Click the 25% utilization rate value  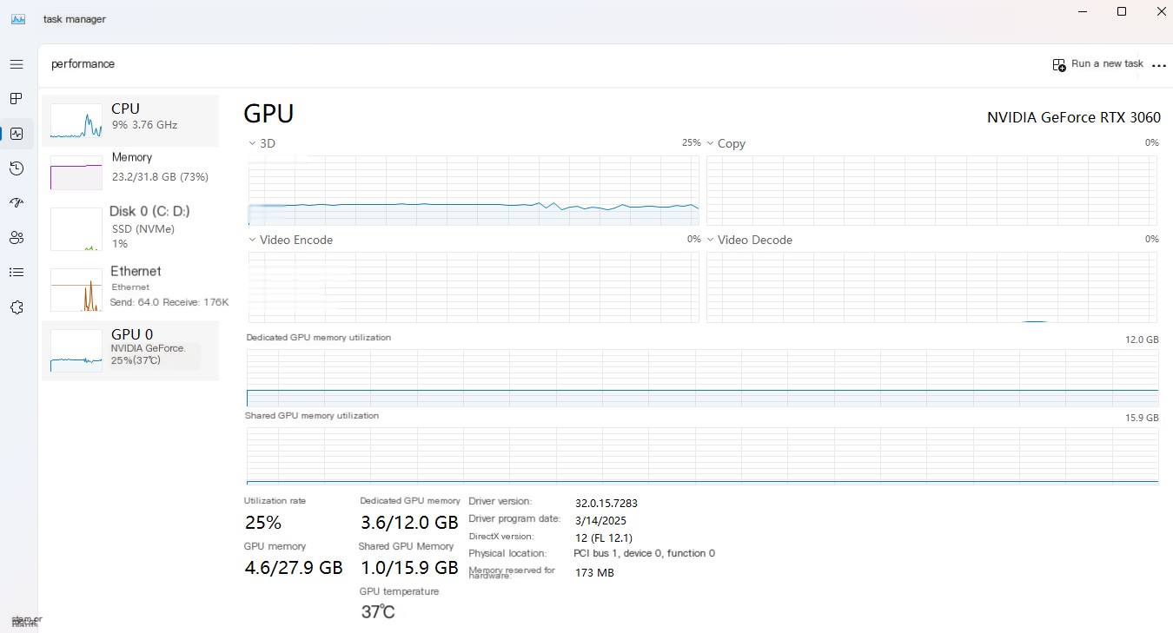[262, 523]
